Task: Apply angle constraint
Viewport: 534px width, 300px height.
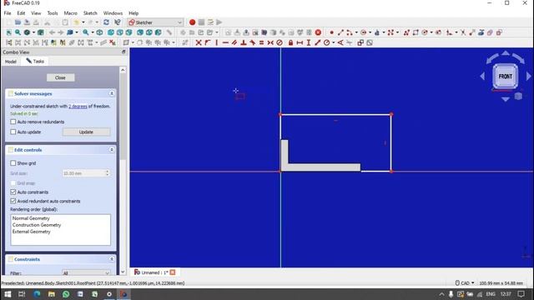Action: coord(340,42)
